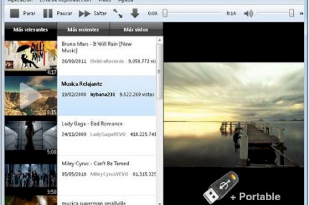
Task: Click the Pausar text label
Action: 65,13
